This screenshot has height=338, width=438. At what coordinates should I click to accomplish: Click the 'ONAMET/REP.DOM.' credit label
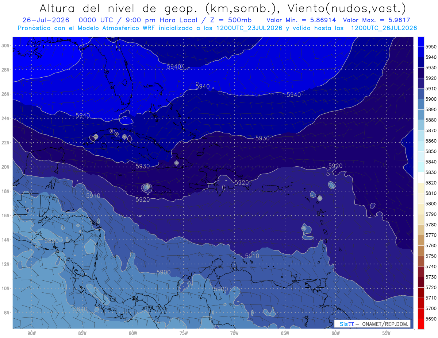click(x=385, y=324)
